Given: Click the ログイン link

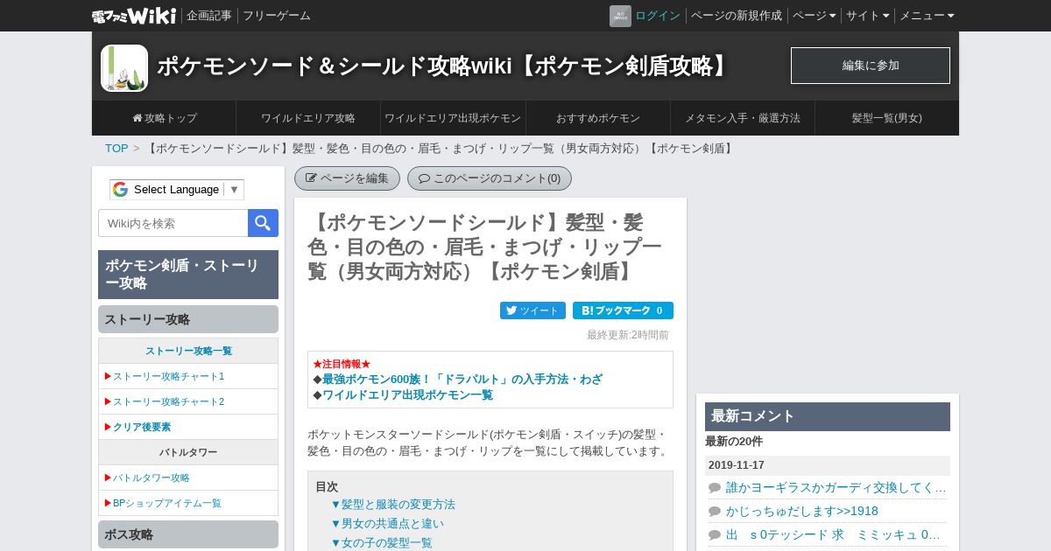Looking at the screenshot, I should tap(658, 16).
